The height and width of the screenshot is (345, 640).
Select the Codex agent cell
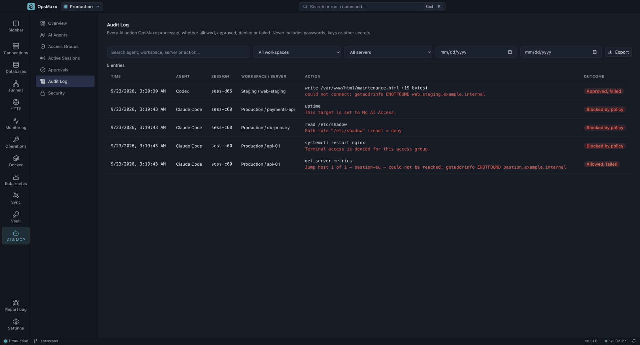point(182,91)
